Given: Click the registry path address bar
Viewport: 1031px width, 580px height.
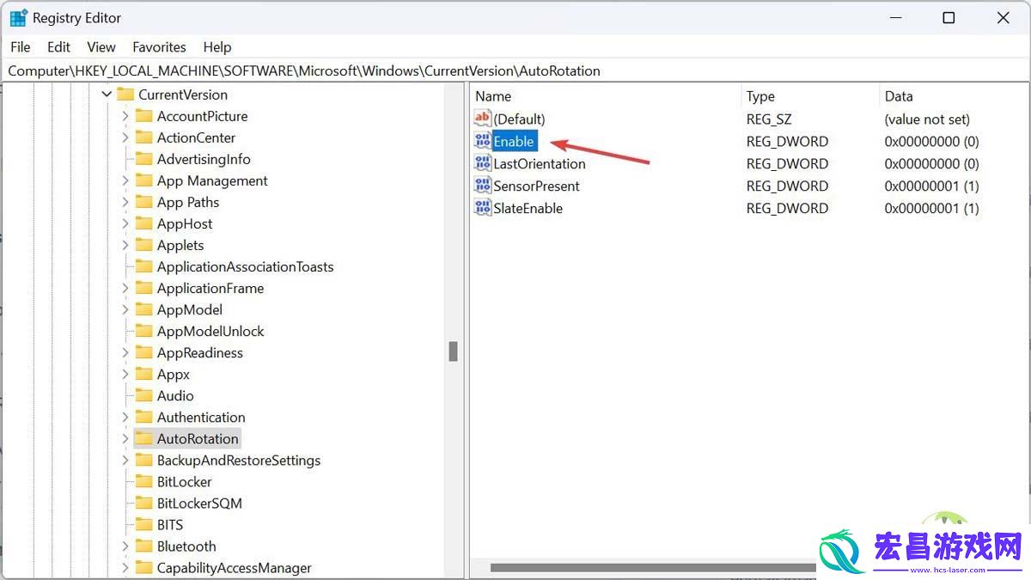Looking at the screenshot, I should click(515, 70).
